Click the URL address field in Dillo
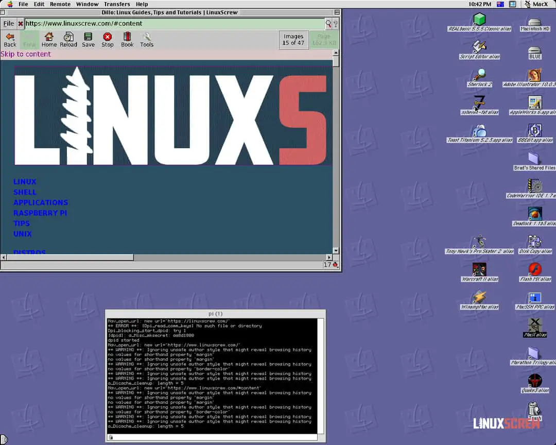This screenshot has height=445, width=556. tap(174, 24)
